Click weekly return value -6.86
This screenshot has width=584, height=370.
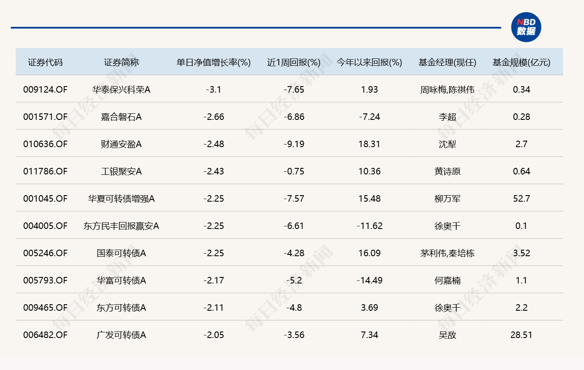tap(294, 117)
